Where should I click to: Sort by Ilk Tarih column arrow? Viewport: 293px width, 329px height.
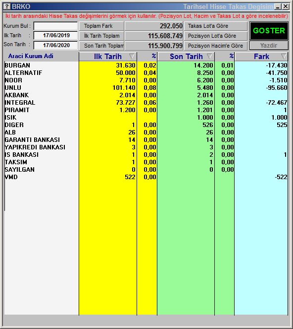[132, 56]
